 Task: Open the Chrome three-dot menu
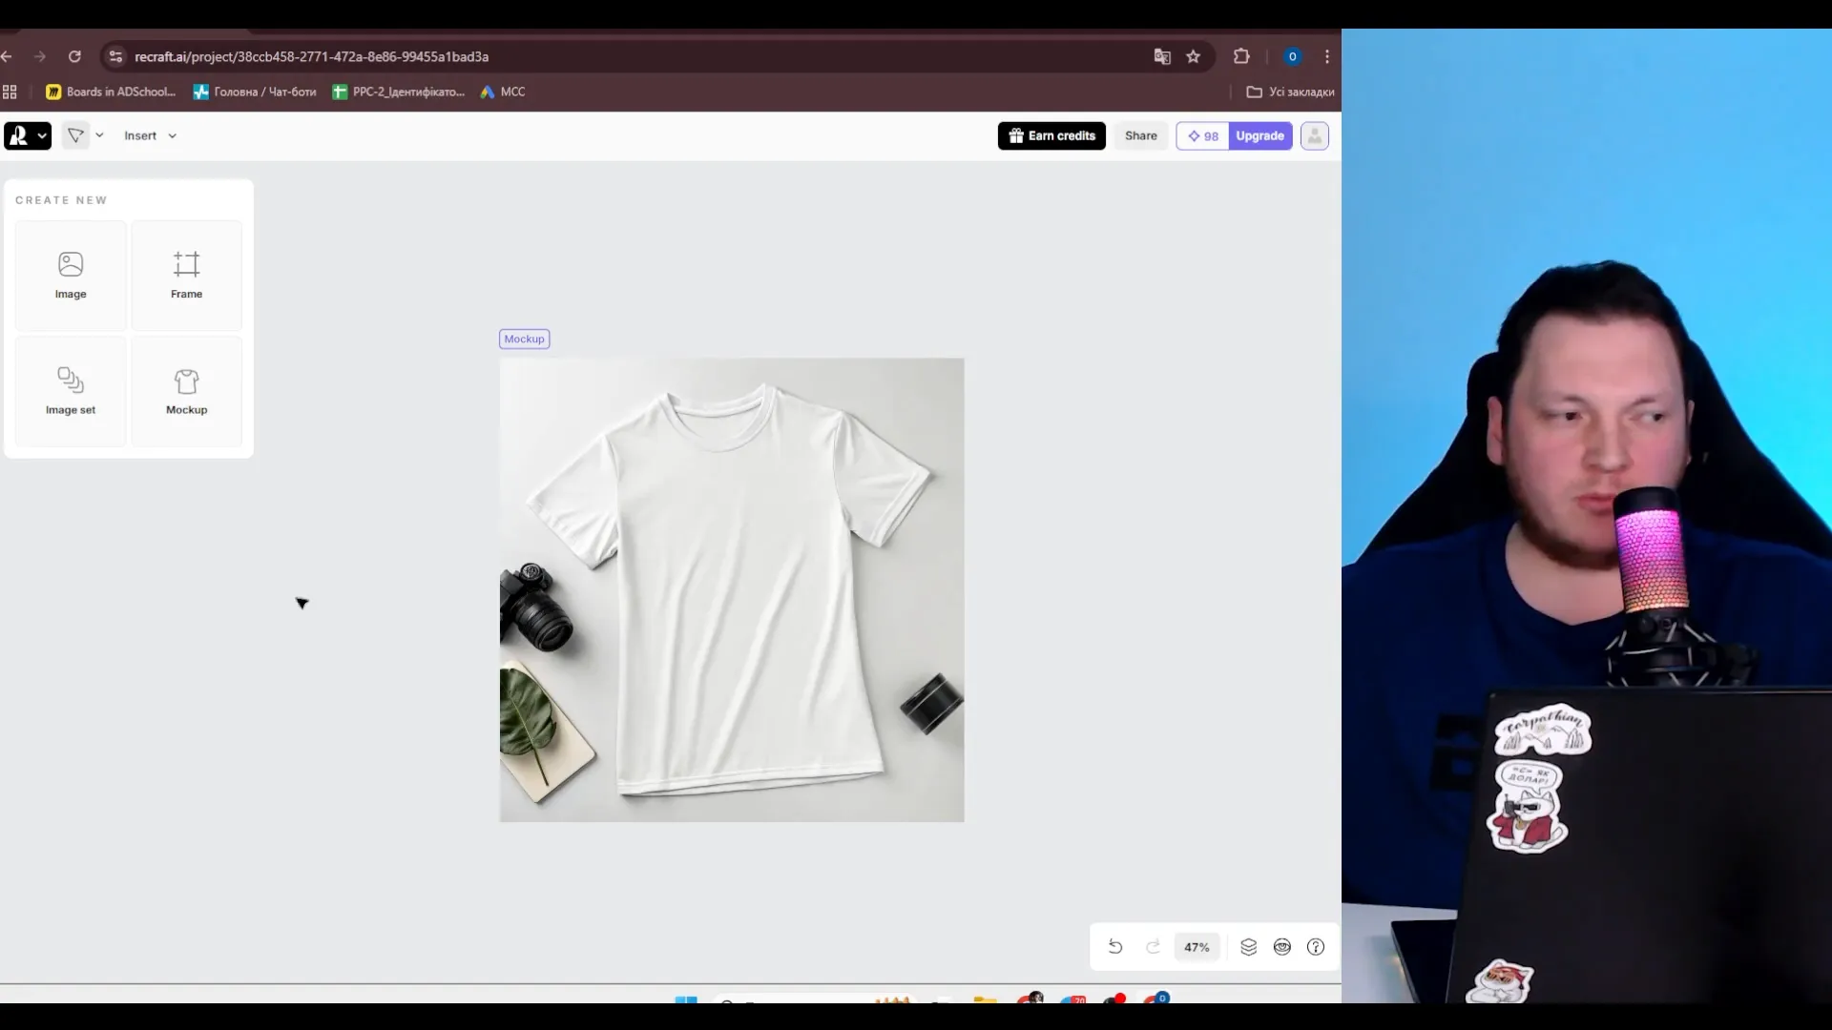click(1326, 56)
